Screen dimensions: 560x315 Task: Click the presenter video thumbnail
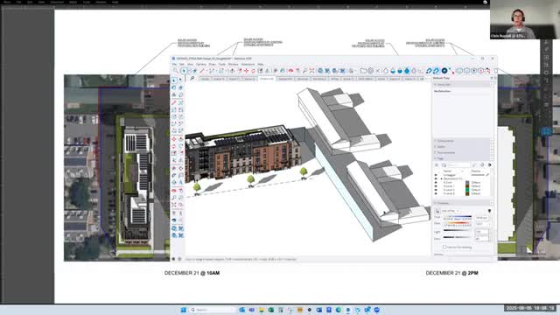525,19
